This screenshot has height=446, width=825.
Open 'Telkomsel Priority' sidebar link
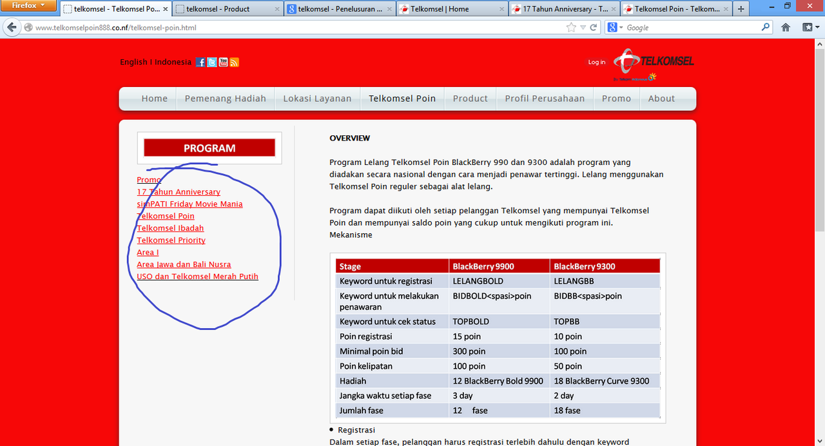pos(171,240)
